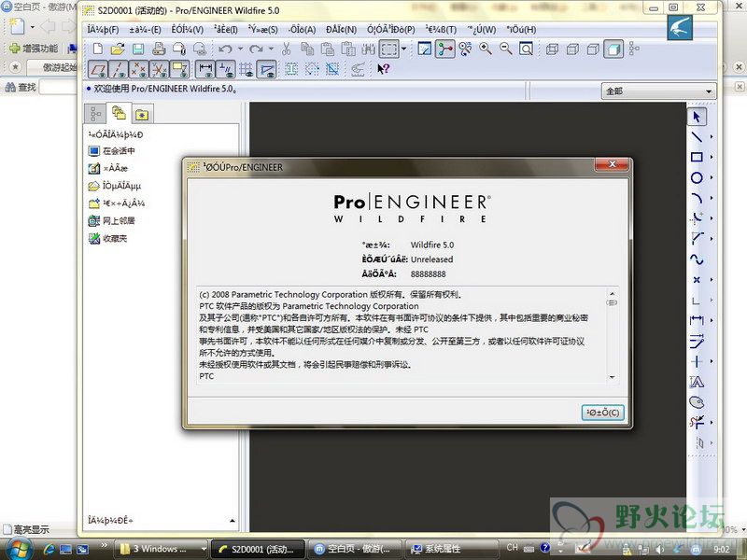Expand the Arc tool flyout arrow

712,198
